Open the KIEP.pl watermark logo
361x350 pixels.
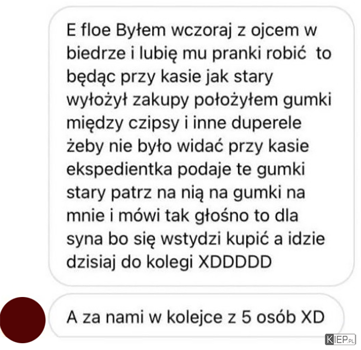point(340,339)
